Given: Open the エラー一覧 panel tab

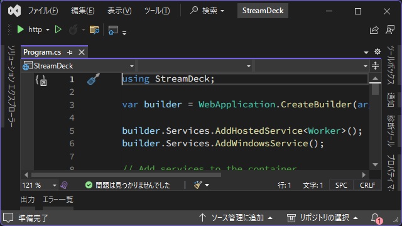Looking at the screenshot, I should coord(58,200).
